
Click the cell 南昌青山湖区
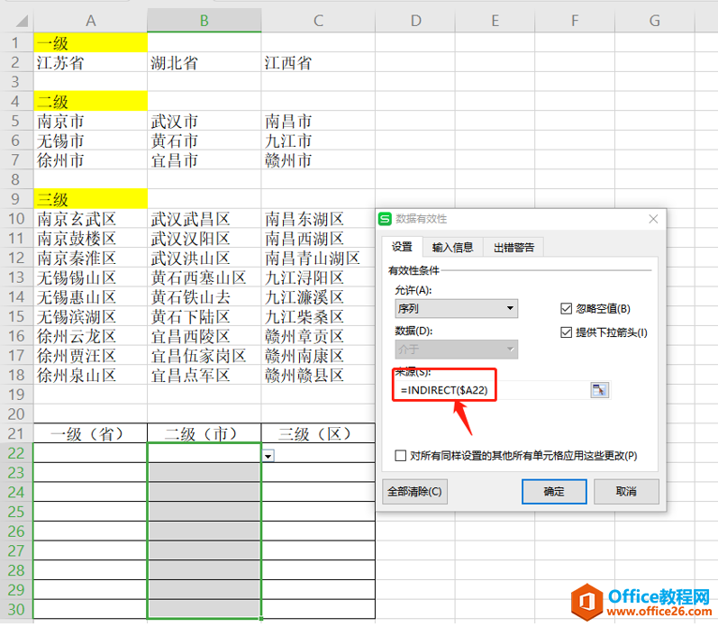tap(318, 258)
